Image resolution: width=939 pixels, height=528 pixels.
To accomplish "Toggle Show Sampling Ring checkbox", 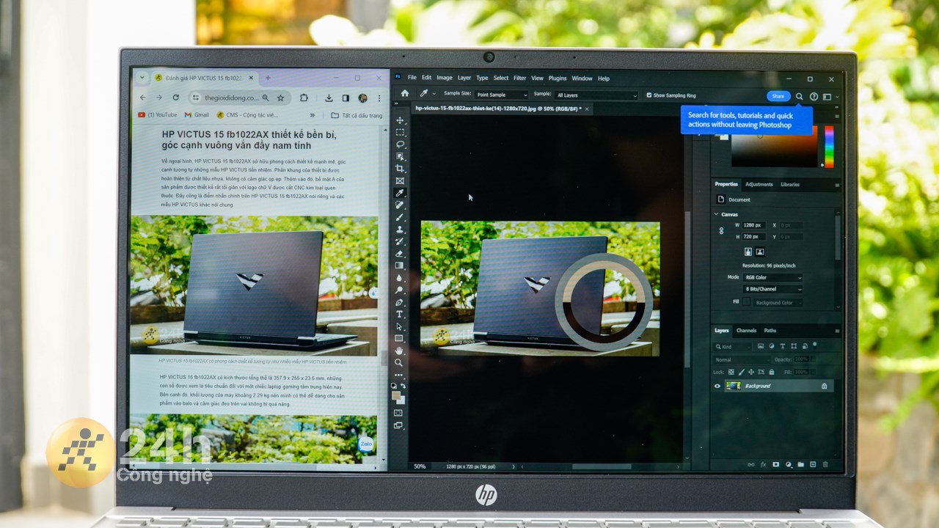I will [x=649, y=95].
